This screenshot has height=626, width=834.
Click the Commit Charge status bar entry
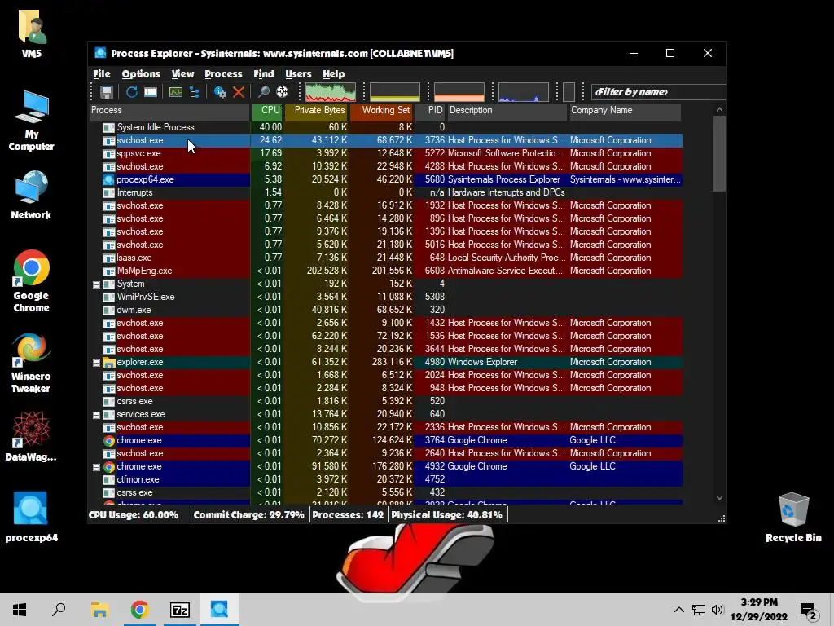point(249,515)
